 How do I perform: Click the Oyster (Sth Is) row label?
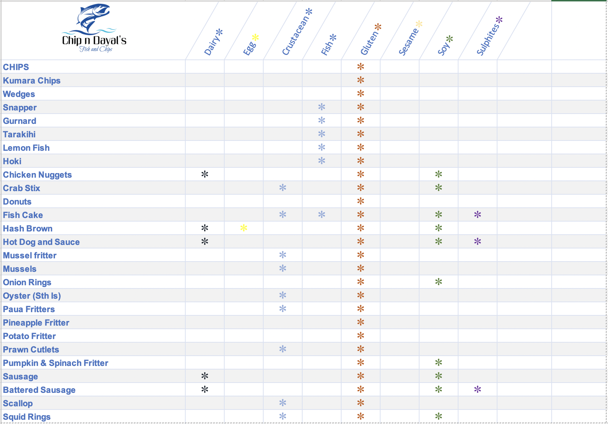(32, 296)
